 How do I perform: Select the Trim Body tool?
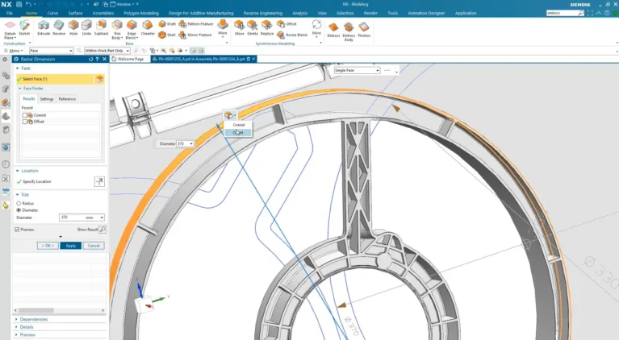116,30
